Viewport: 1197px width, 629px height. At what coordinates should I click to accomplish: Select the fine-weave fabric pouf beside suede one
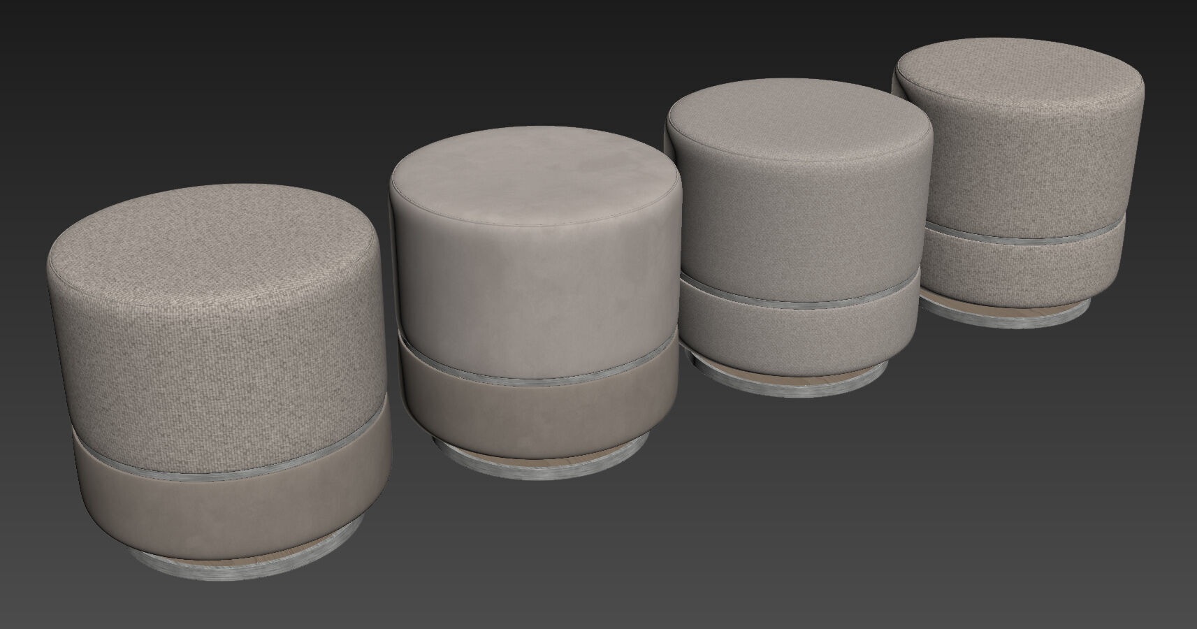pos(799,238)
